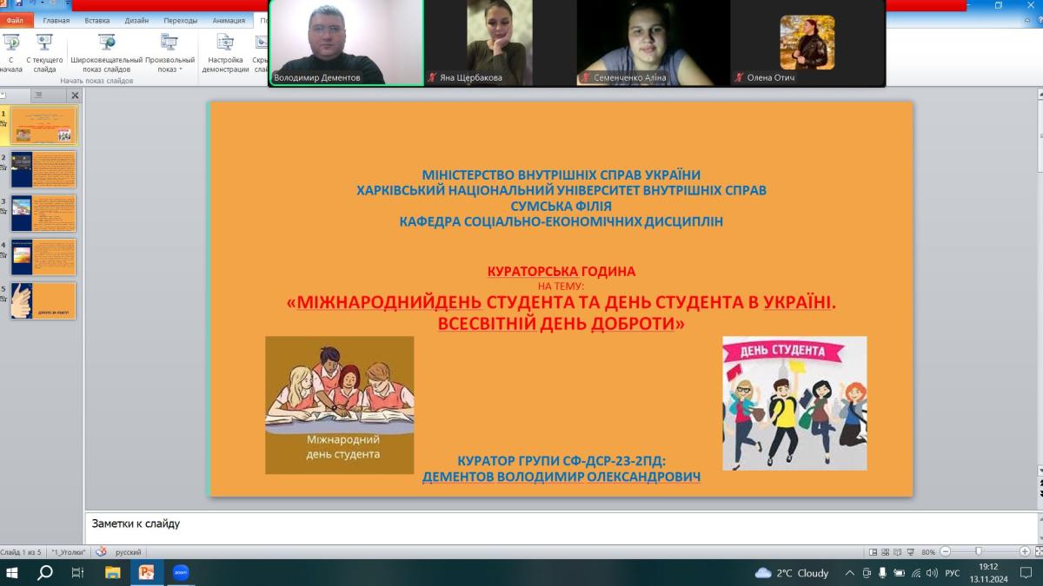Click the battery tray icon

[x=899, y=573]
